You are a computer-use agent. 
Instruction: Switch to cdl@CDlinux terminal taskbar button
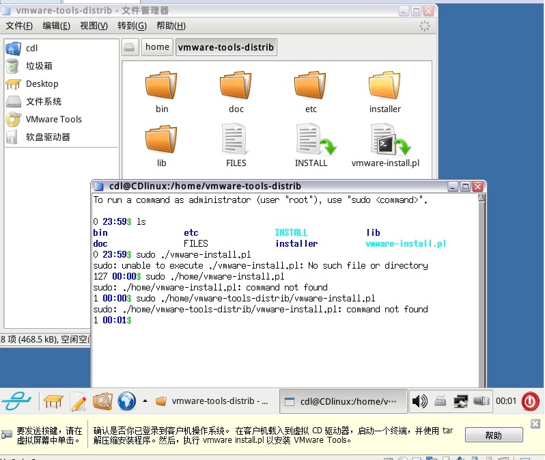click(343, 401)
